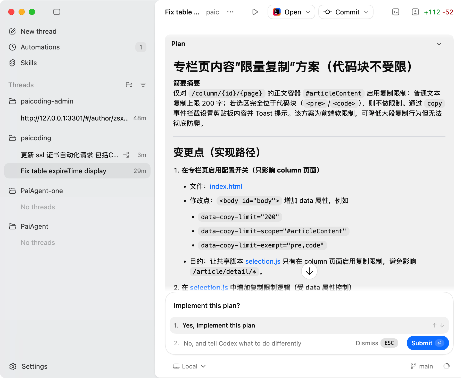Expand the Open dropdown
The height and width of the screenshot is (378, 464).
308,12
